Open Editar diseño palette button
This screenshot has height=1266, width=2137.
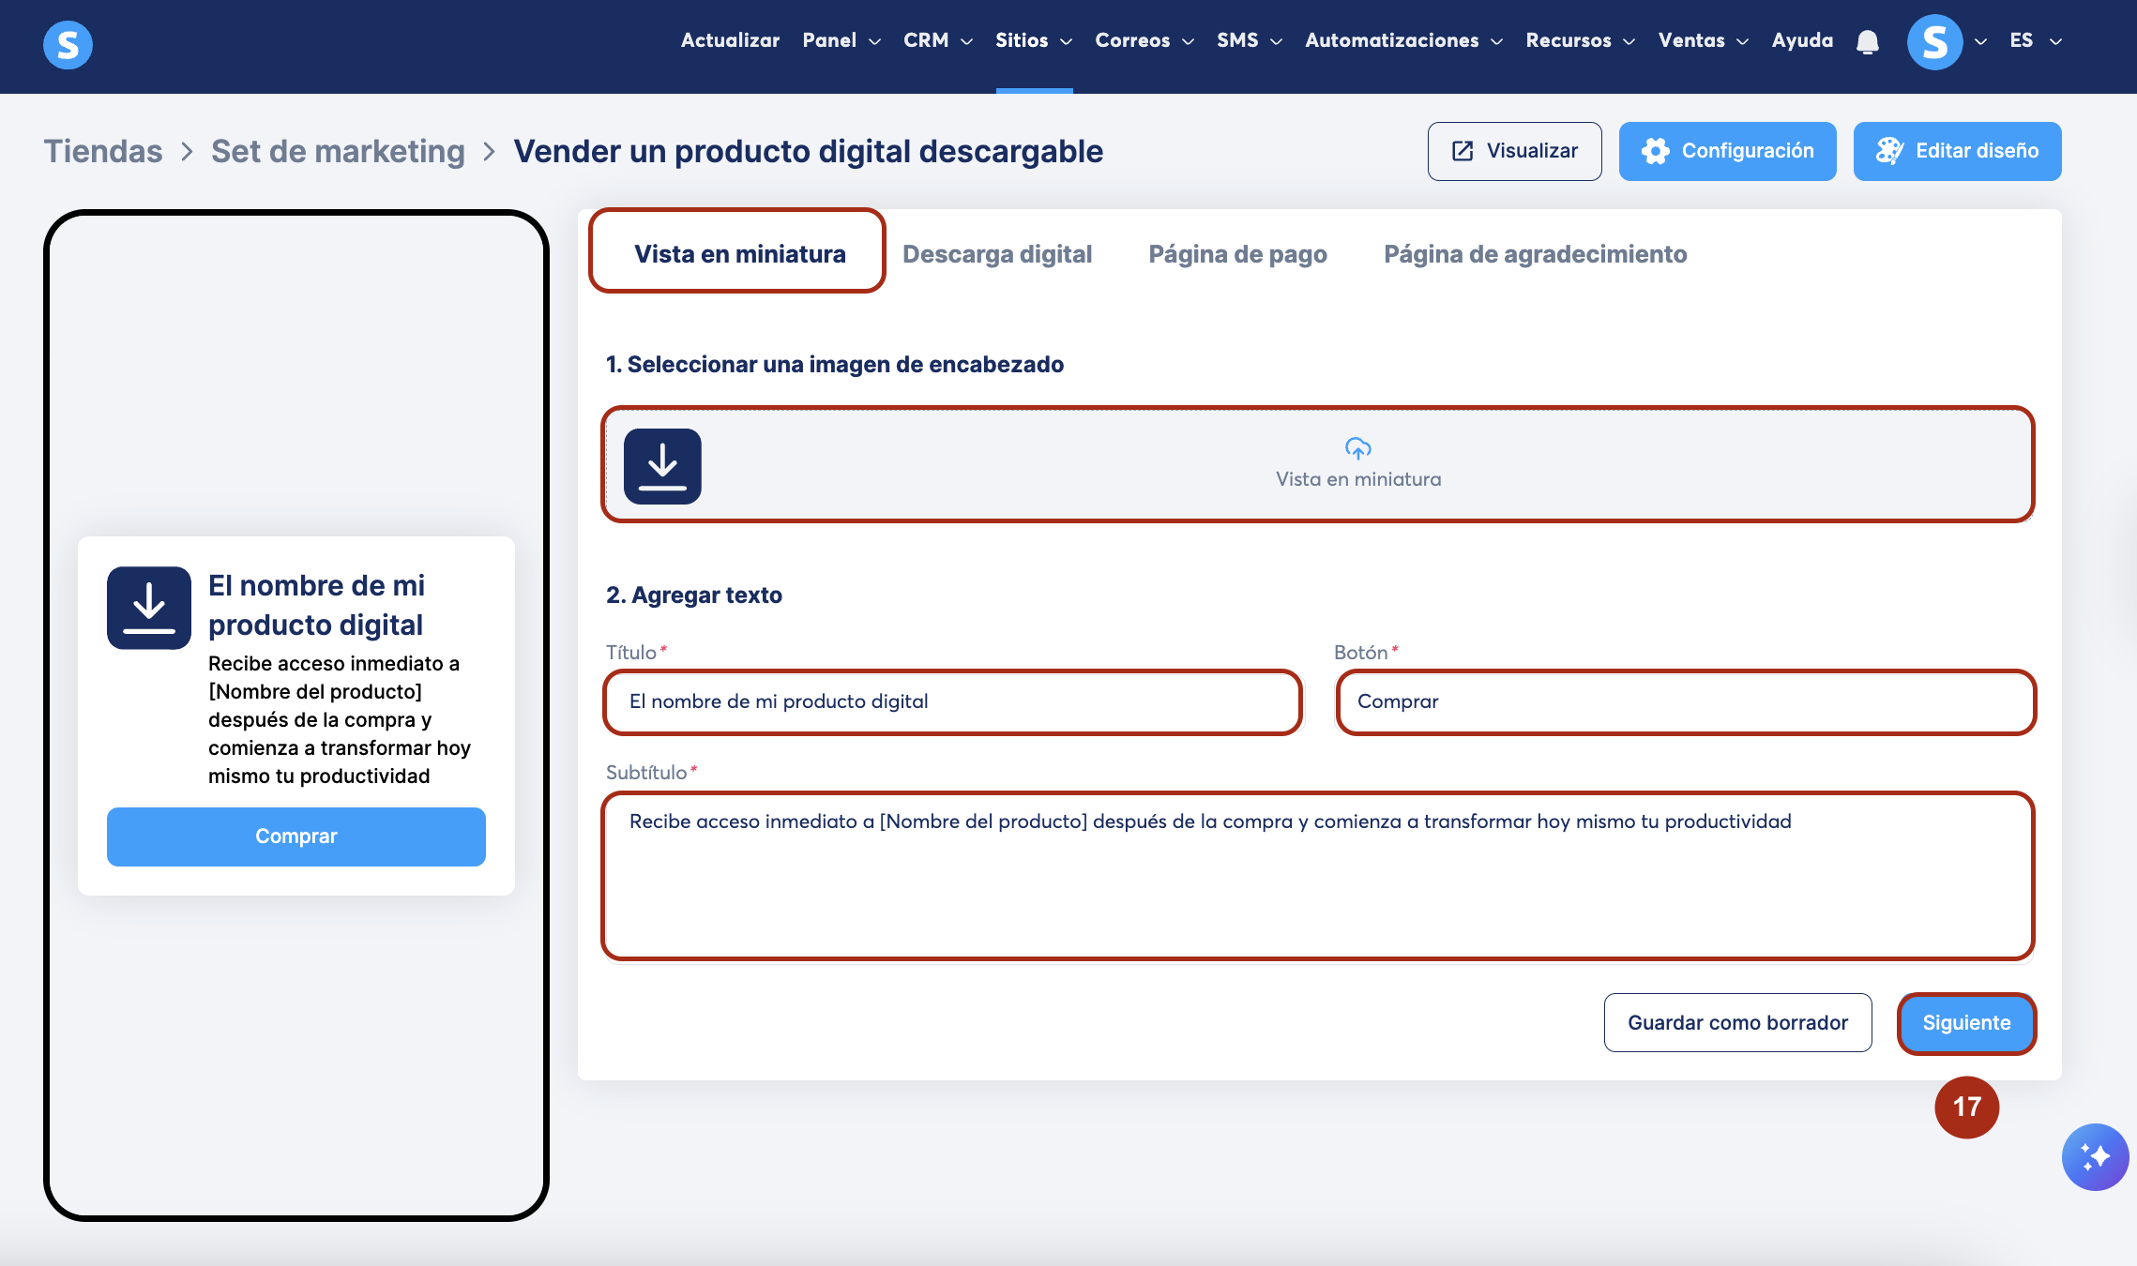point(1957,151)
